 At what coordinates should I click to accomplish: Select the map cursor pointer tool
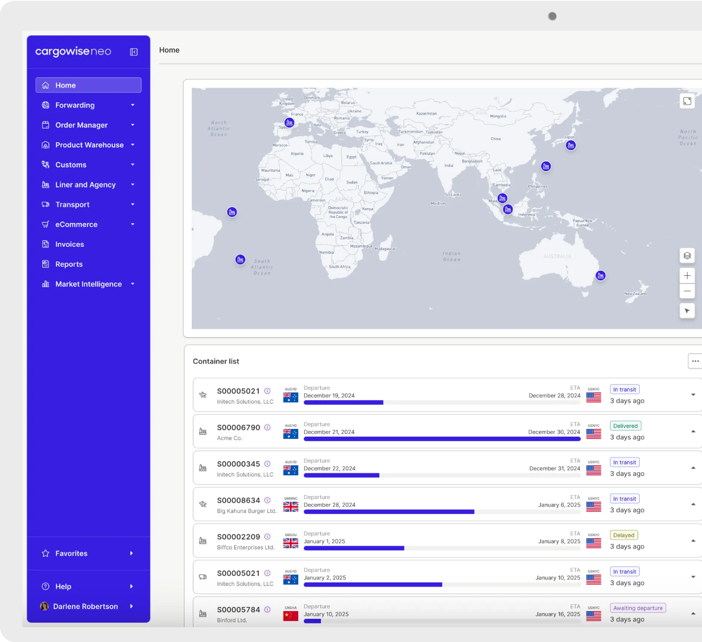tap(687, 311)
